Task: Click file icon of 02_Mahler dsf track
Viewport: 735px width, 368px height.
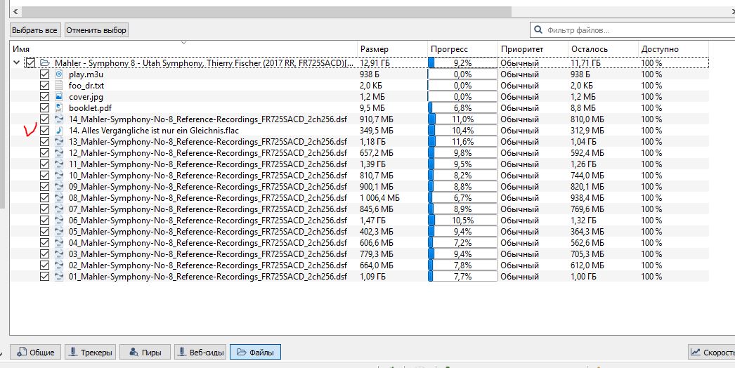Action: 58,265
